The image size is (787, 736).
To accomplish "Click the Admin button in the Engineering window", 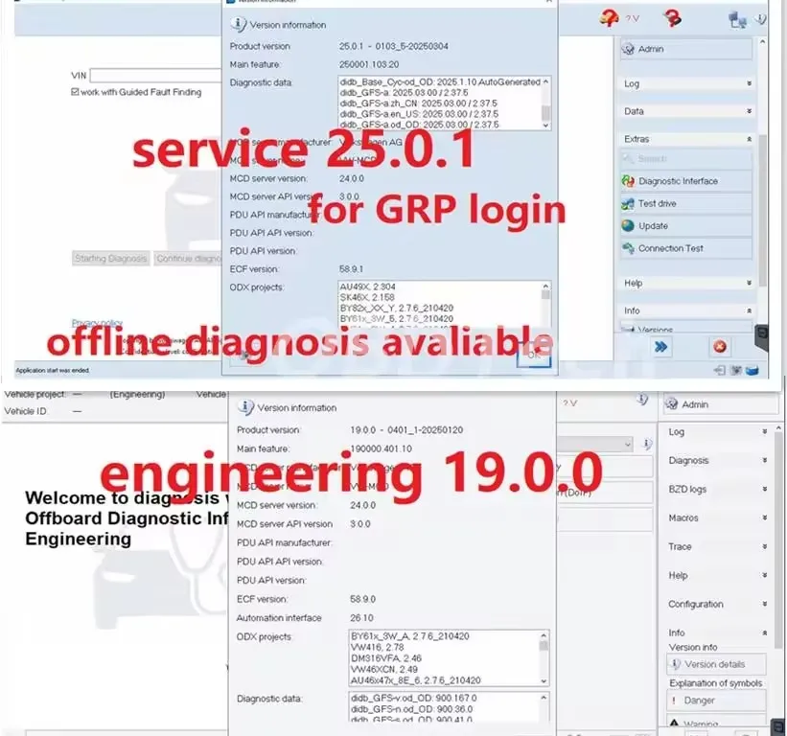I will click(x=721, y=404).
